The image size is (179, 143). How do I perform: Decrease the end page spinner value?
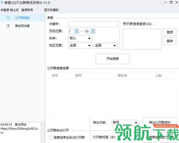[x=93, y=33]
